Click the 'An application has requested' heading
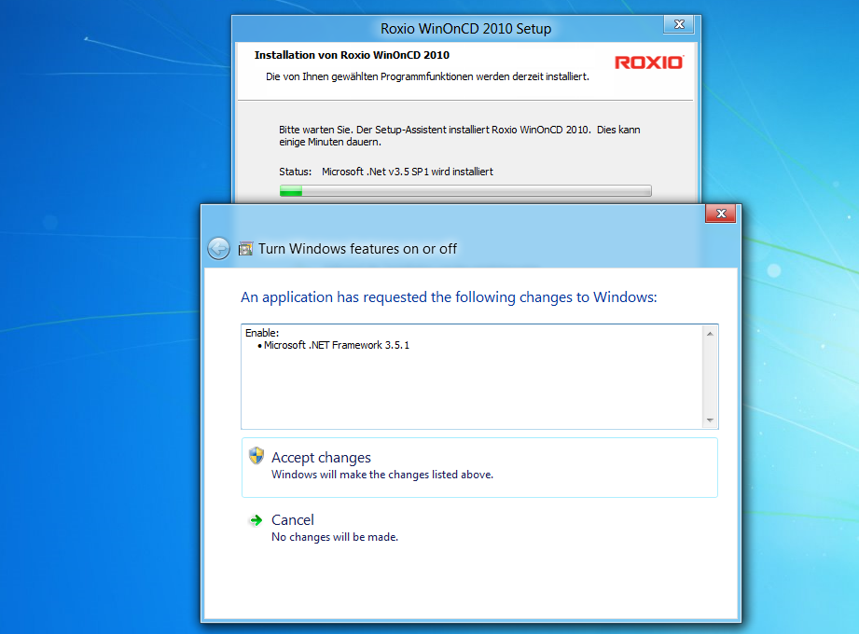This screenshot has height=634, width=859. pos(449,296)
